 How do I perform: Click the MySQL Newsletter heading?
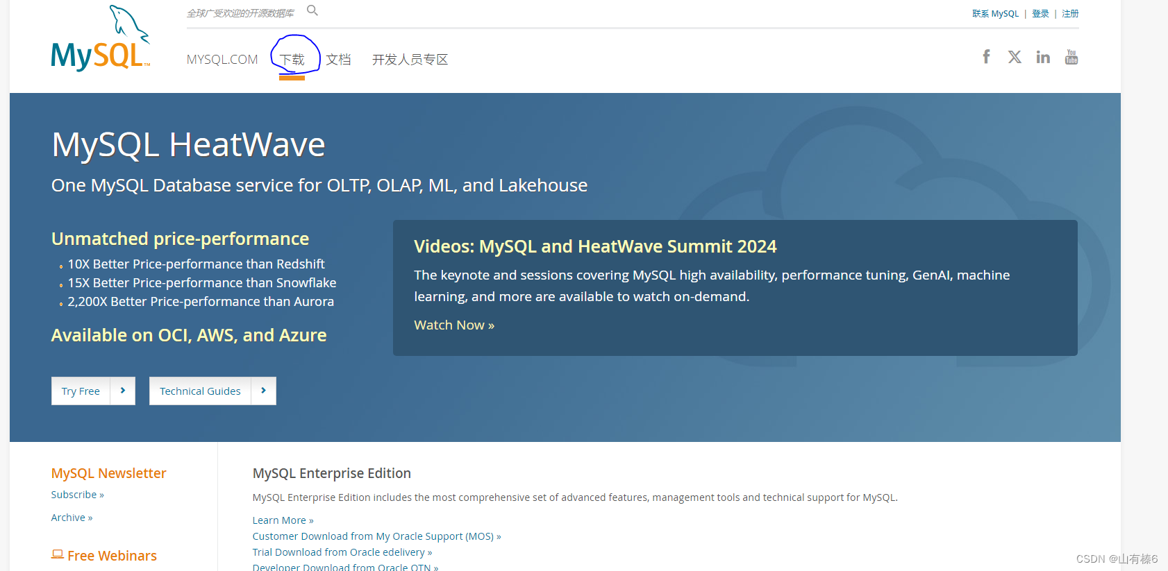[x=108, y=473]
